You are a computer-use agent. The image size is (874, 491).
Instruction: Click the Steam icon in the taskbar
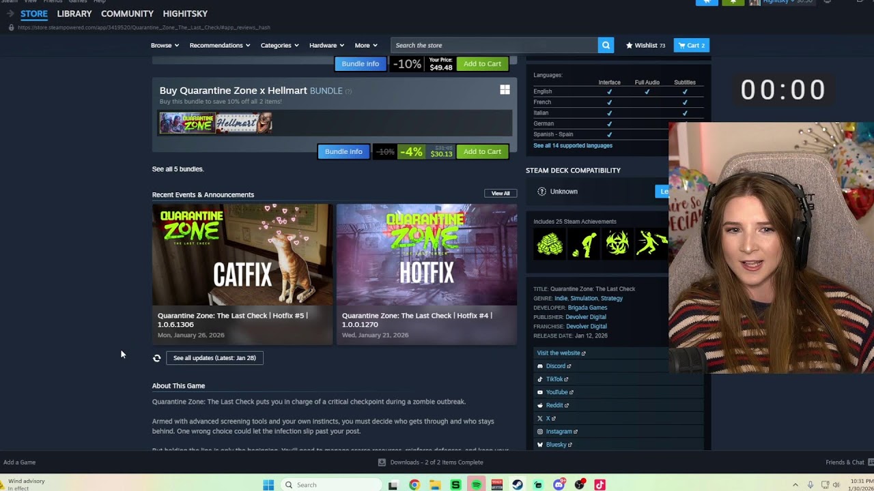[518, 485]
